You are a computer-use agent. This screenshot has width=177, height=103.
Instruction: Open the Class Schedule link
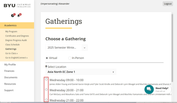(12, 45)
